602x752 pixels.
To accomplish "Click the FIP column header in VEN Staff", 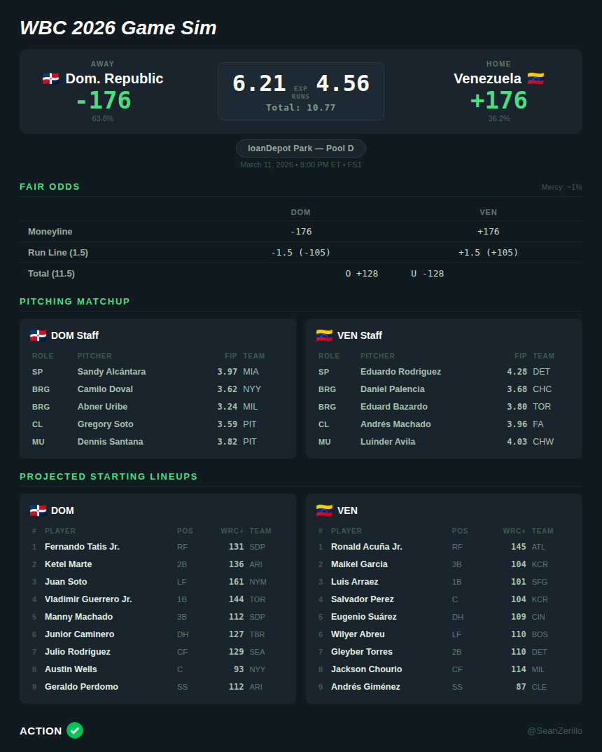I will coord(520,356).
